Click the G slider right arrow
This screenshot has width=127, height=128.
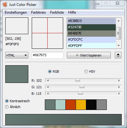click(x=119, y=87)
